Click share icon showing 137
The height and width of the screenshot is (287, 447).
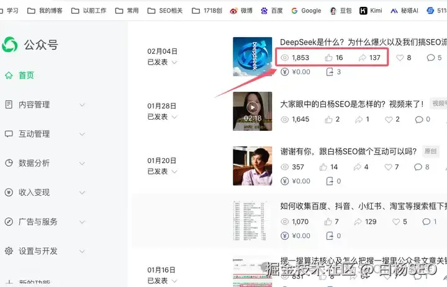point(362,58)
